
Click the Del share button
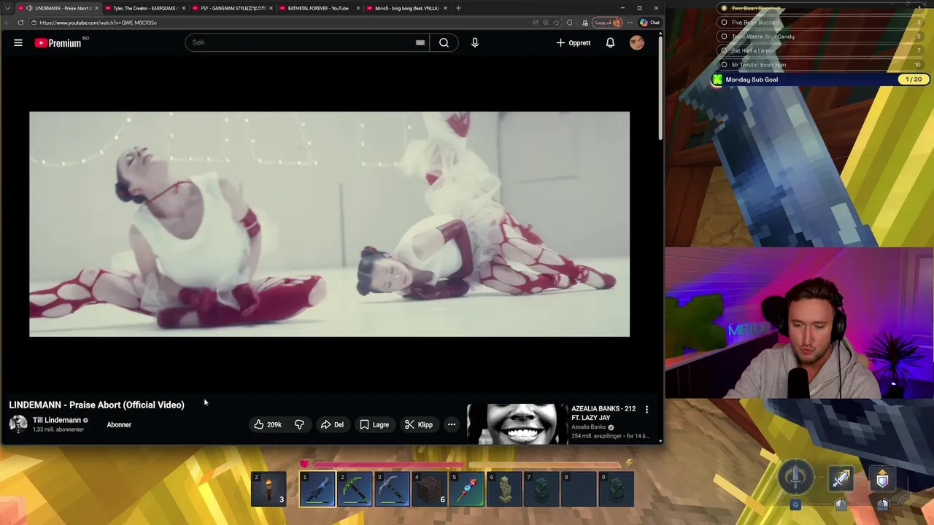point(332,424)
